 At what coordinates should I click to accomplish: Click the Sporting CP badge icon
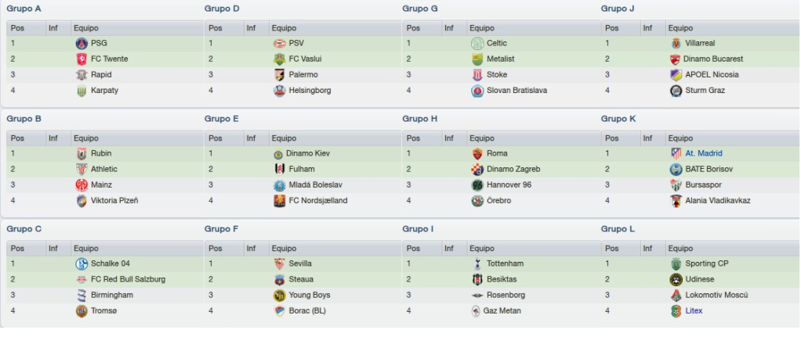coord(676,264)
